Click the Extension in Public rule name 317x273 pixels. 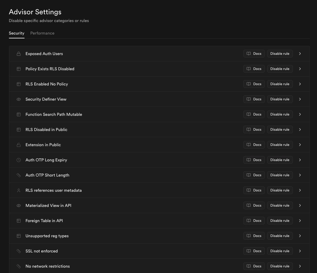pos(43,145)
